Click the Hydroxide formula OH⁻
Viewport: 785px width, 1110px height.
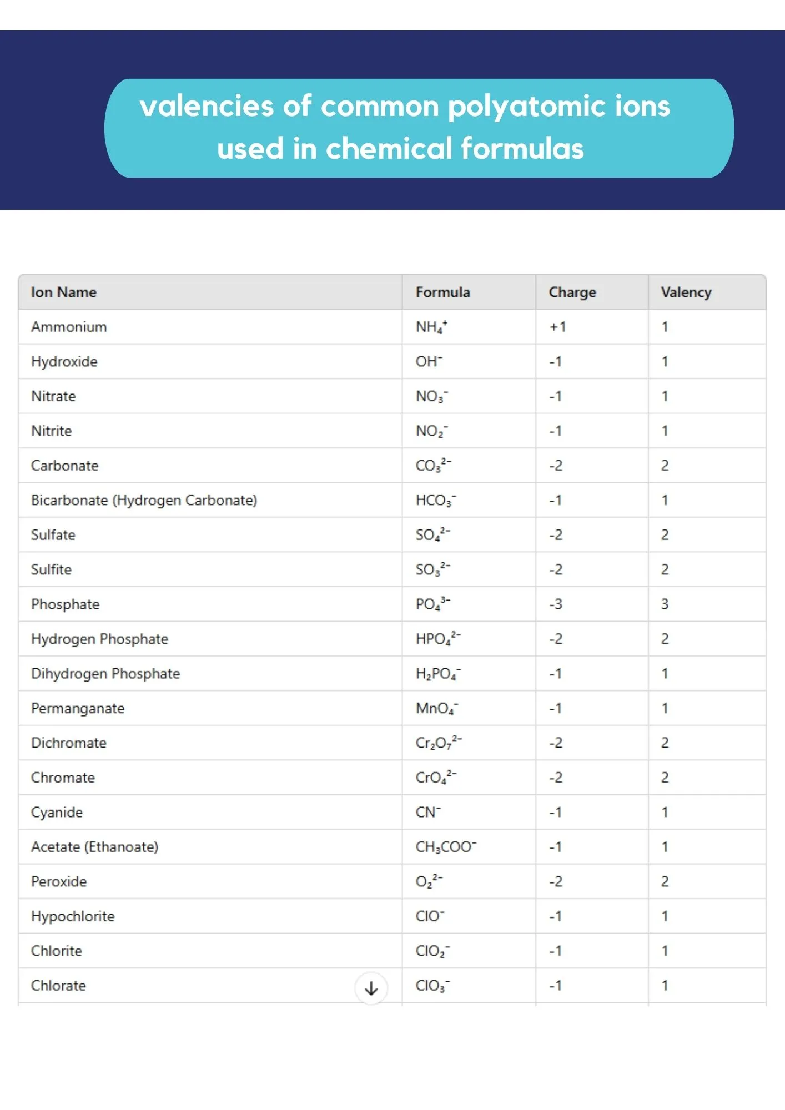(x=429, y=362)
